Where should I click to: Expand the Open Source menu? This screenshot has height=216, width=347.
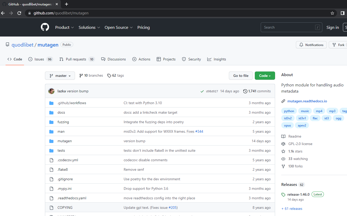click(119, 28)
